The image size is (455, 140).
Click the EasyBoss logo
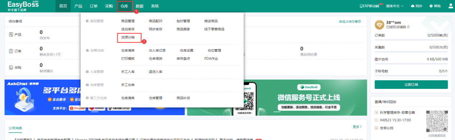[x=23, y=6]
